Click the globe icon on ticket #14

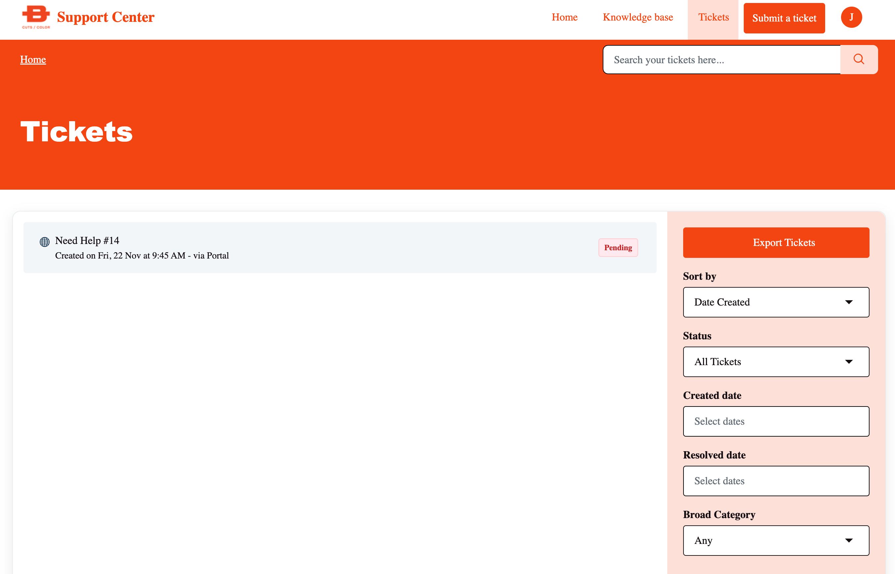(45, 242)
